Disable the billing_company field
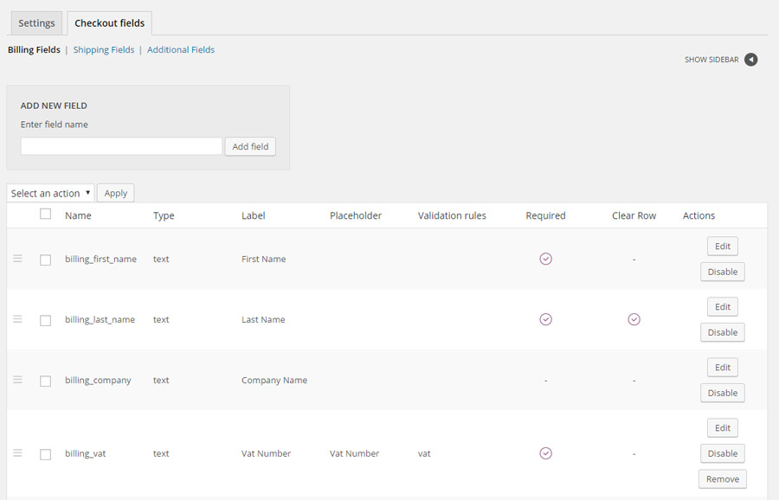 722,393
